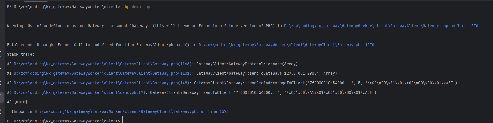Click Gateway::sendToClient text in trace #3
This screenshot has height=123, width=493.
click(x=191, y=93)
